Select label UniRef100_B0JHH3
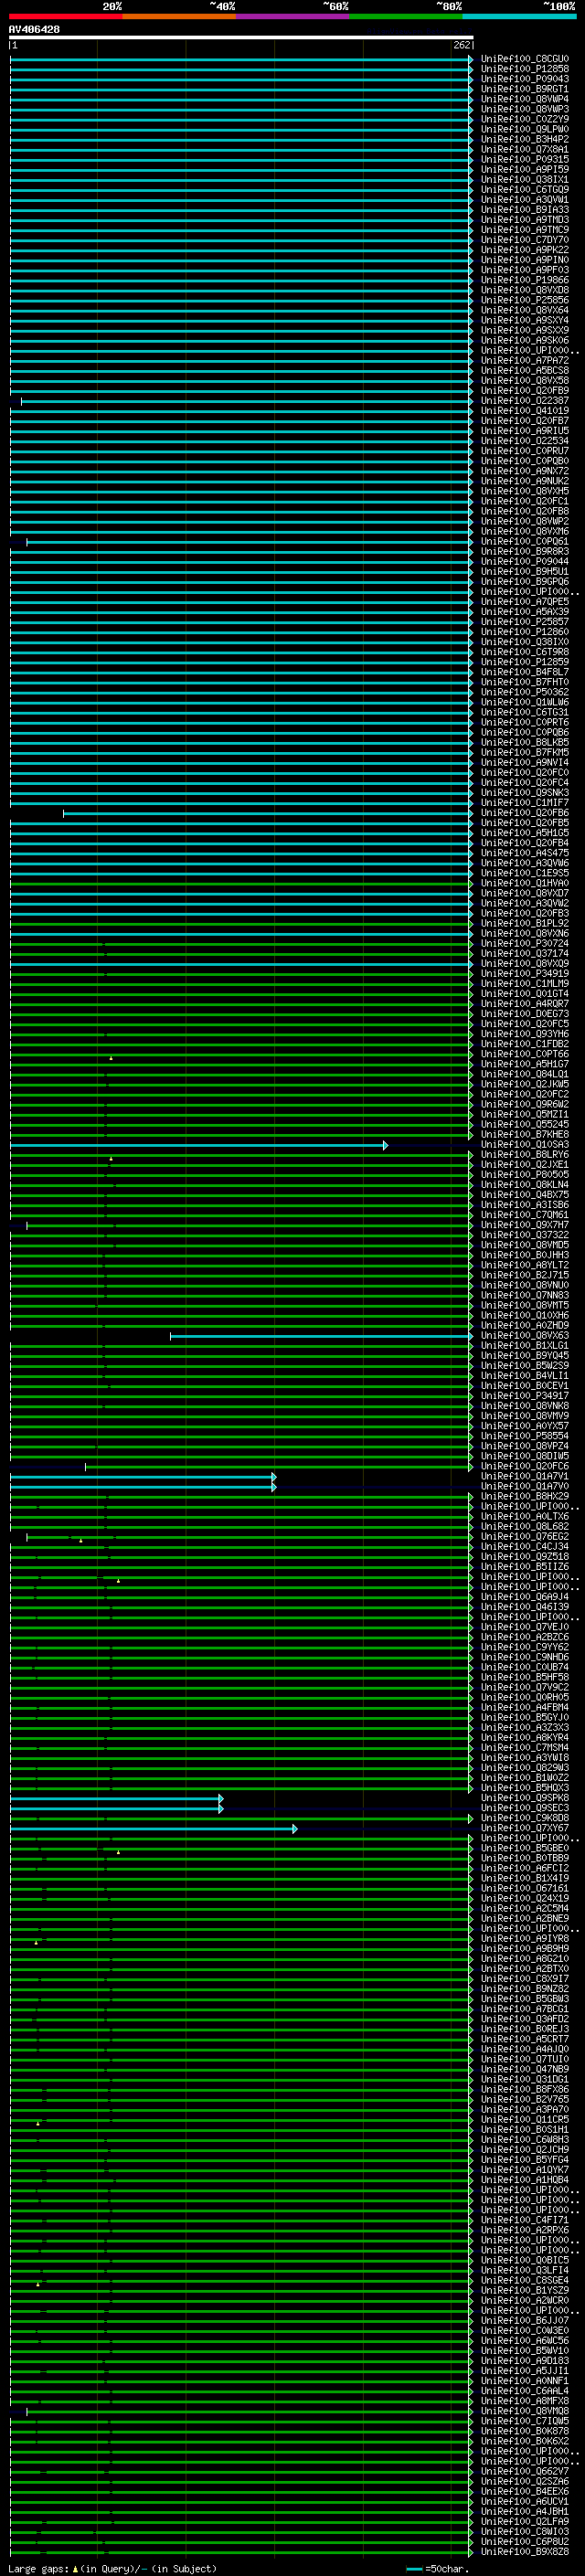The width and height of the screenshot is (585, 2576). (525, 1255)
